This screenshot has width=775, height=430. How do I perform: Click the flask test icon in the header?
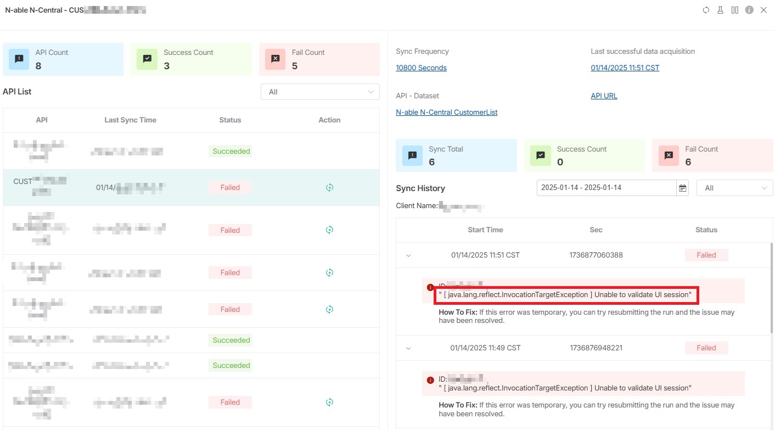pyautogui.click(x=720, y=10)
